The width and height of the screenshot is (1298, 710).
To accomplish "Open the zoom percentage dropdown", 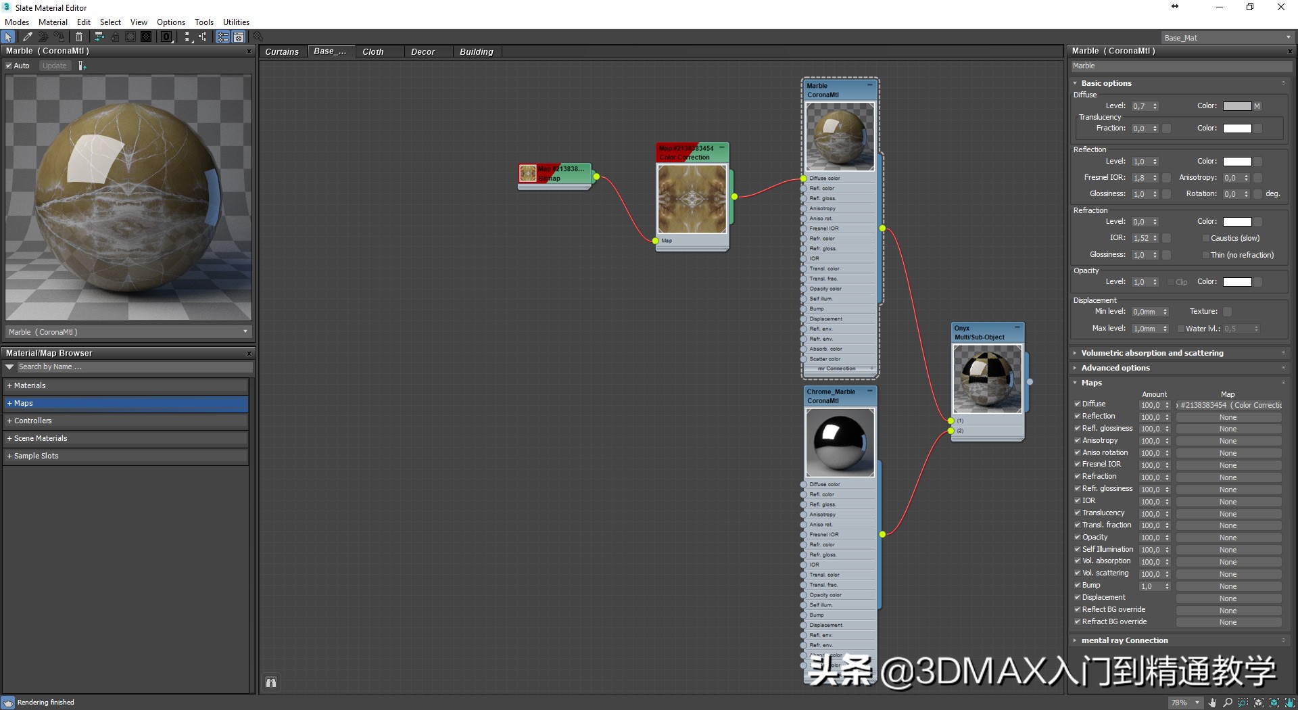I will tap(1197, 703).
